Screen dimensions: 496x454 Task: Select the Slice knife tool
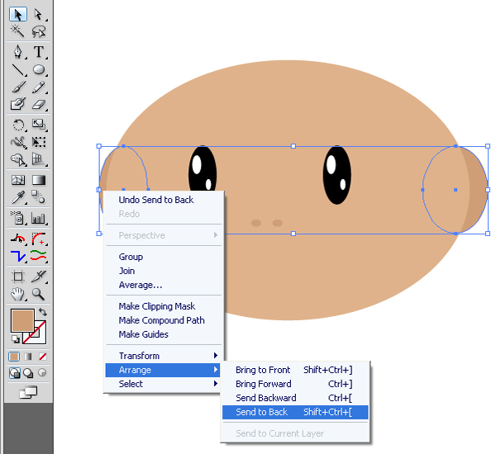tap(38, 277)
